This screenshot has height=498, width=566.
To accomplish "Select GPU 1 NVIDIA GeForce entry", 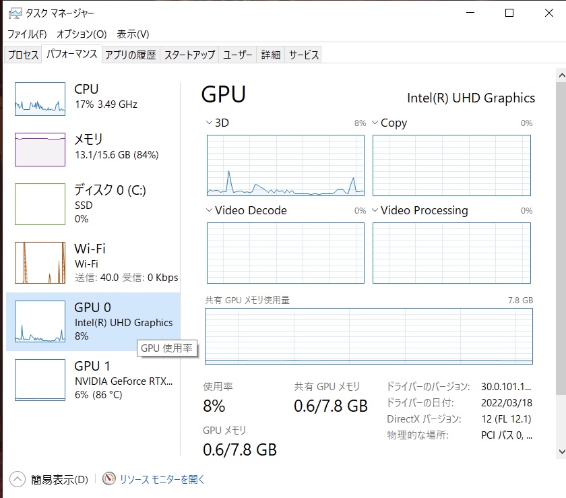I will (93, 380).
